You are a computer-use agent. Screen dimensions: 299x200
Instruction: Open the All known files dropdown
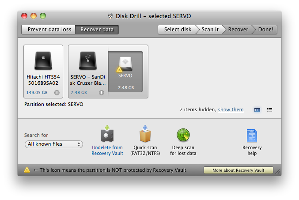click(54, 144)
